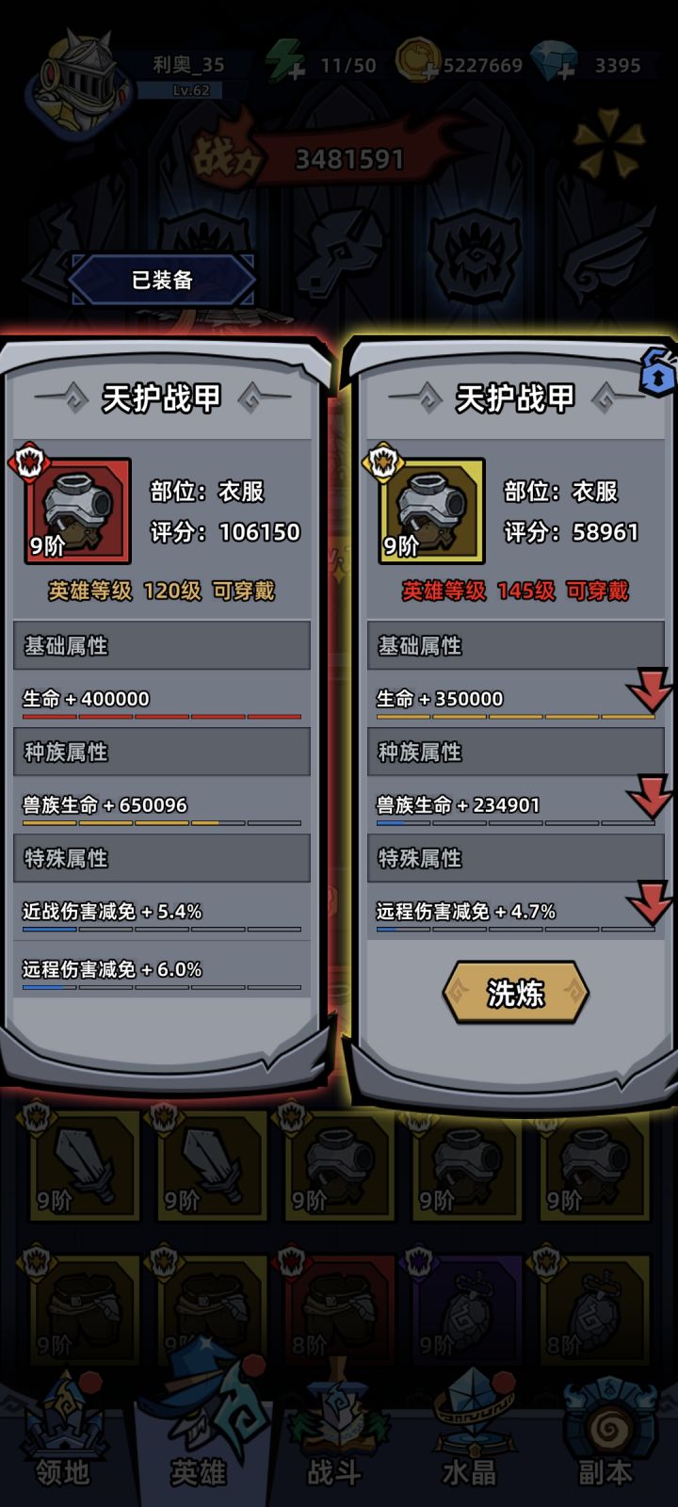Tap the red down arrow beside 生命 +350000
This screenshot has width=678, height=1507.
(x=649, y=690)
